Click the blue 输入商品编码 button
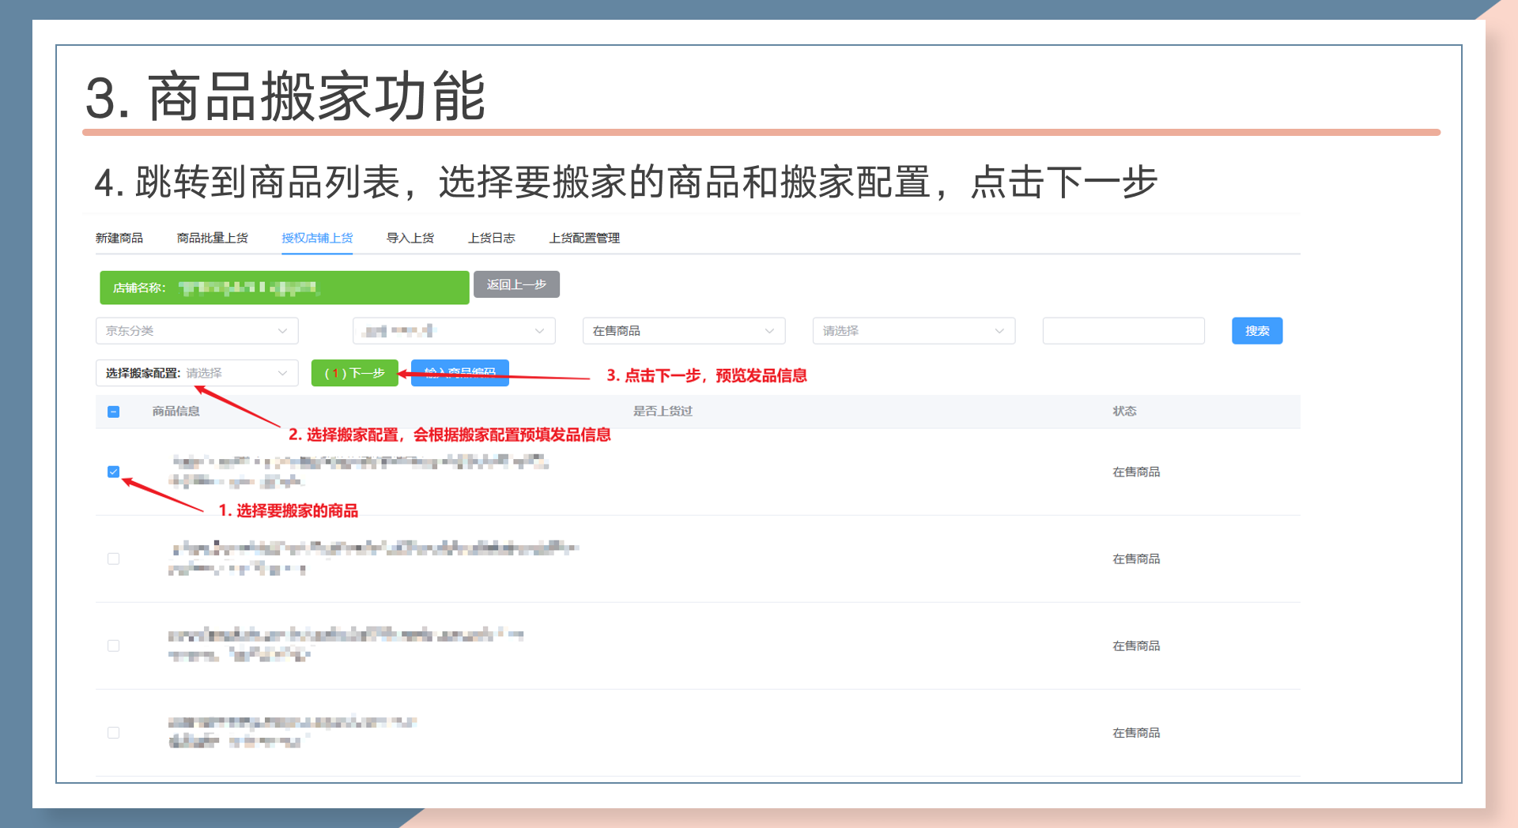The width and height of the screenshot is (1518, 828). coord(460,373)
